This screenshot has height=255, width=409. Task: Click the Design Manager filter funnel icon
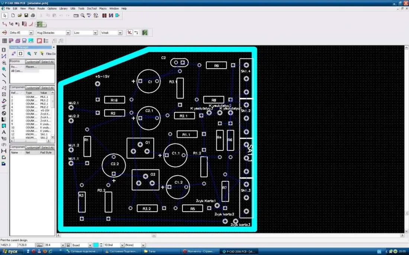pos(35,53)
